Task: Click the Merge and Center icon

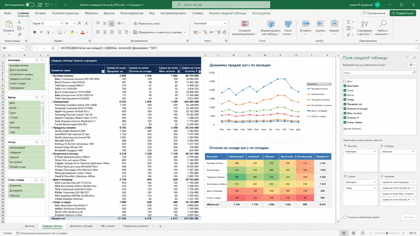Action: tap(135, 32)
